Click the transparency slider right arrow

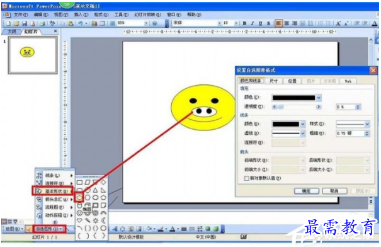(x=319, y=106)
